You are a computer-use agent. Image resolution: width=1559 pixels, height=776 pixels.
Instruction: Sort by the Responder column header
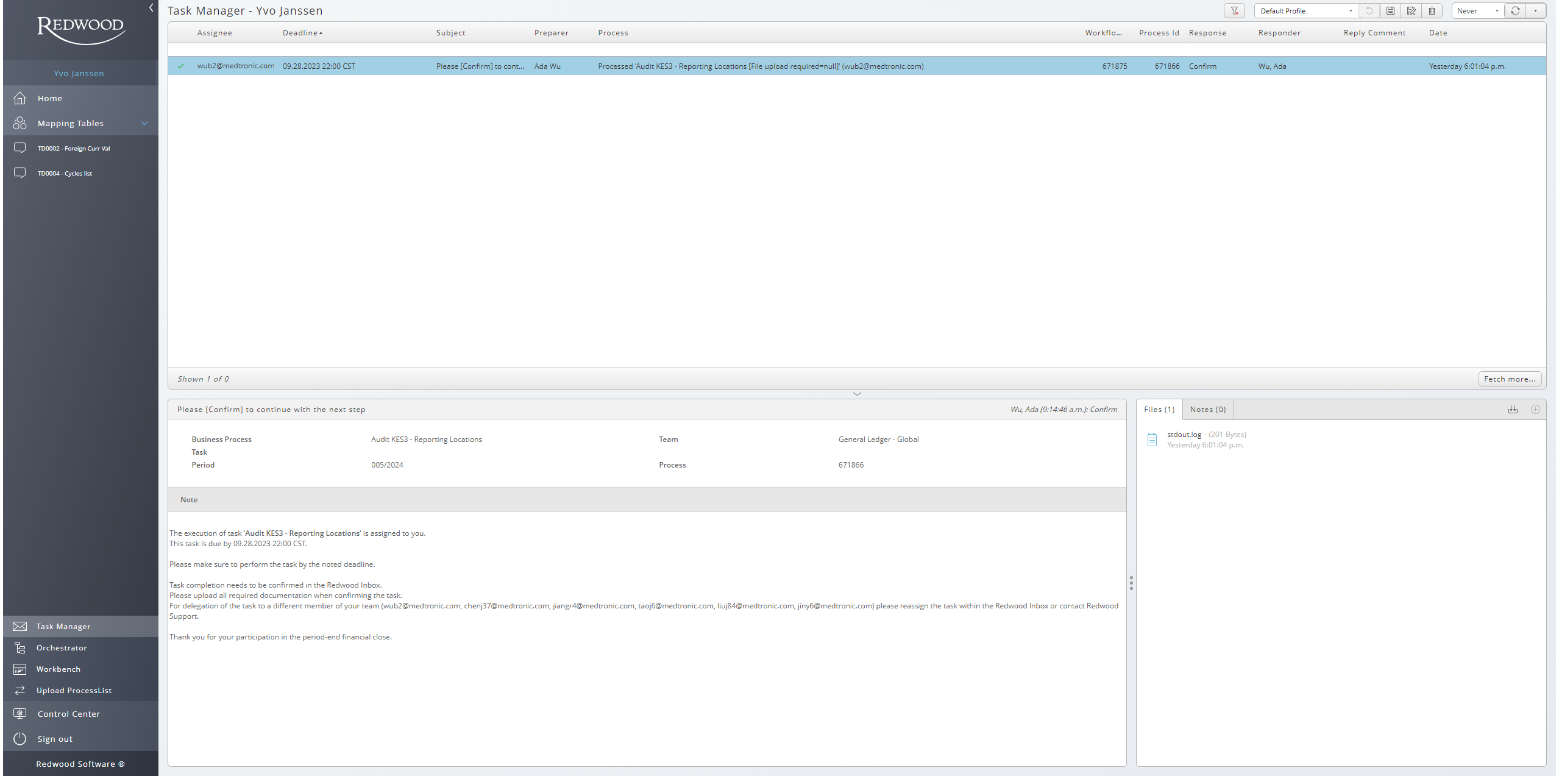point(1279,33)
